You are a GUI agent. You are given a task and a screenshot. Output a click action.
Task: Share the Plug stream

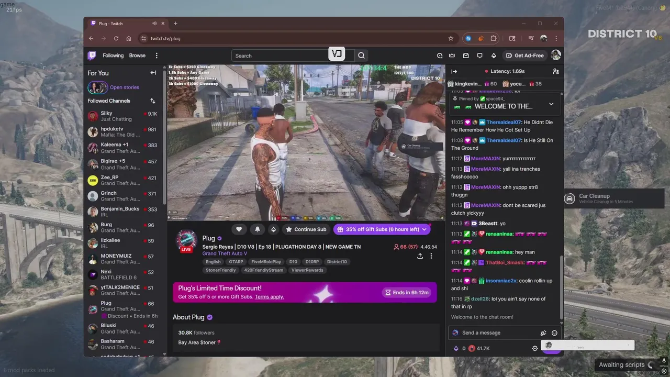[420, 256]
